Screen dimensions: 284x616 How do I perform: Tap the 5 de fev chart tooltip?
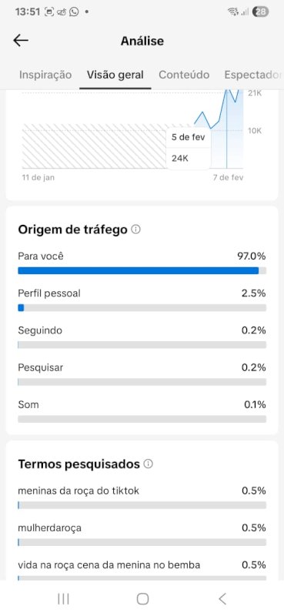pos(188,148)
